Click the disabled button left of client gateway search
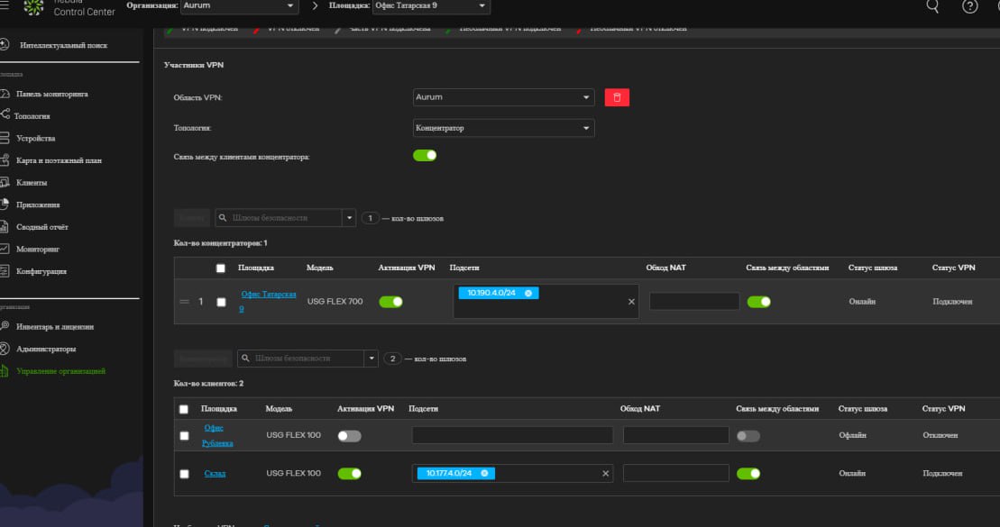This screenshot has width=1000, height=527. [203, 359]
